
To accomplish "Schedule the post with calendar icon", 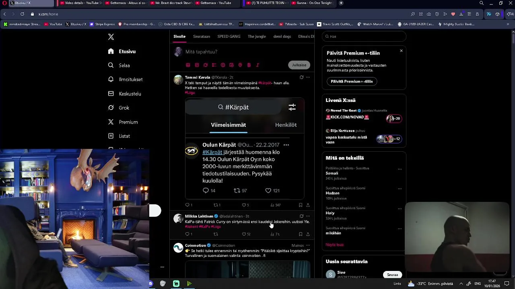I will [231, 65].
